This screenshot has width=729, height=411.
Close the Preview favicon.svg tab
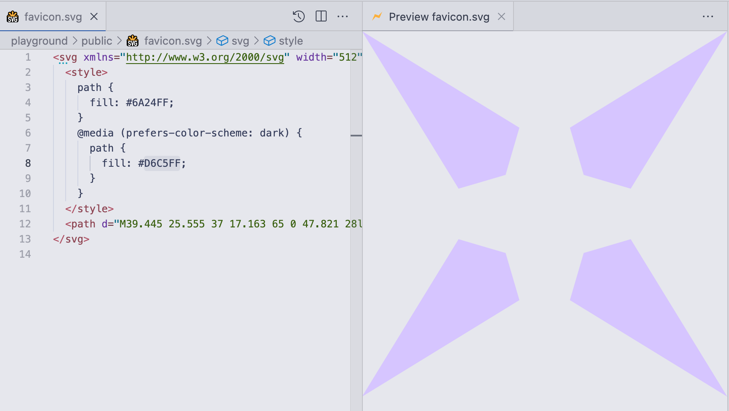pyautogui.click(x=501, y=16)
